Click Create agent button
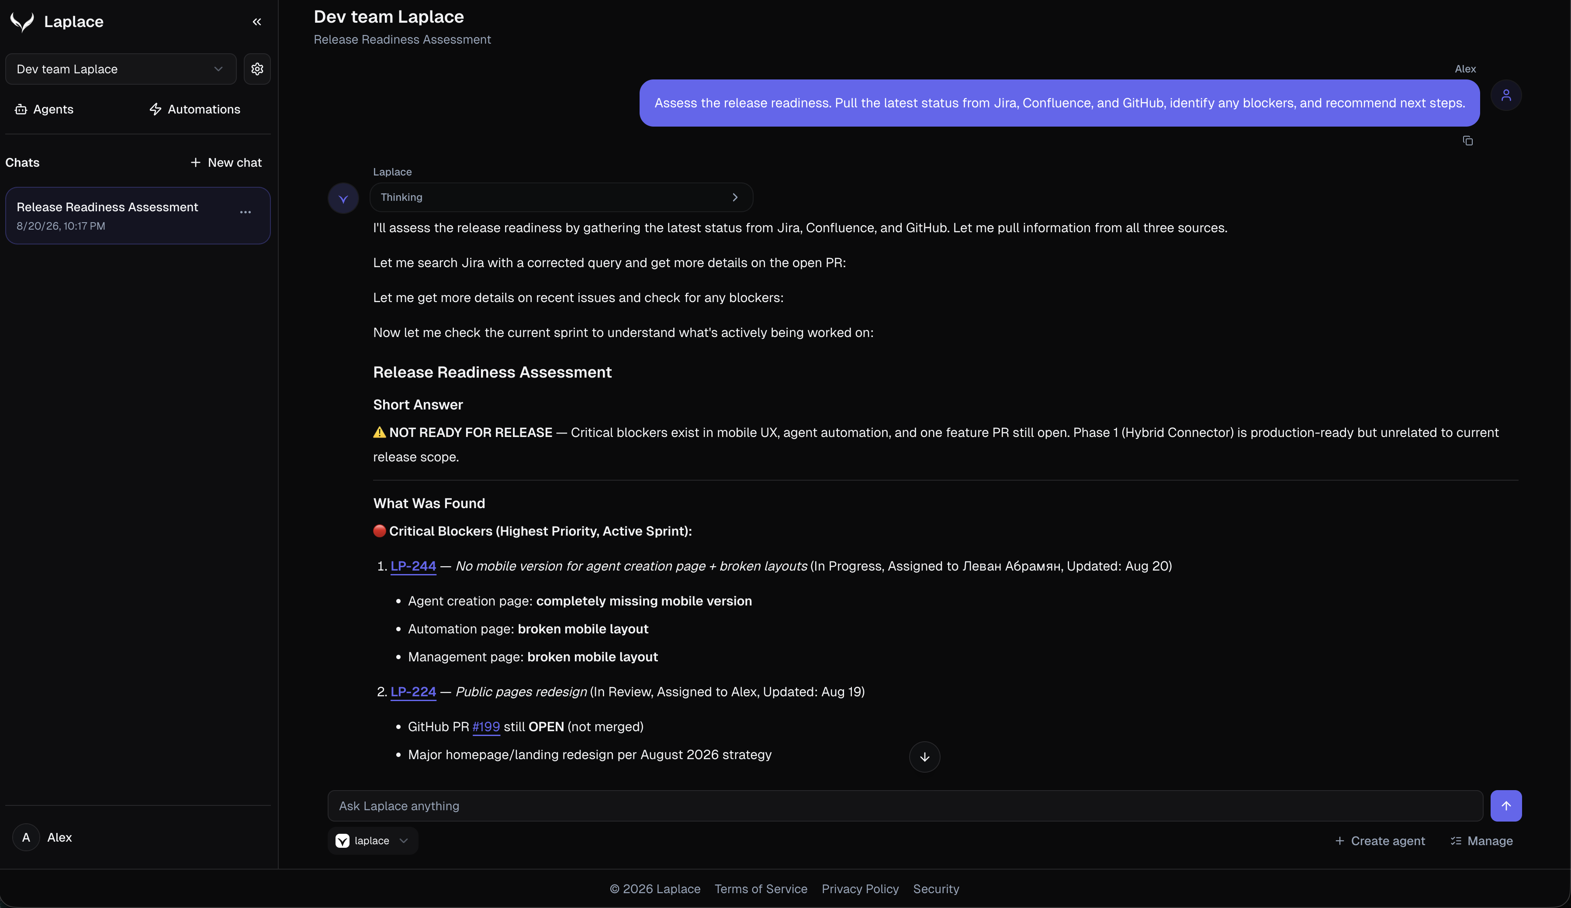The width and height of the screenshot is (1571, 908). coord(1380,841)
